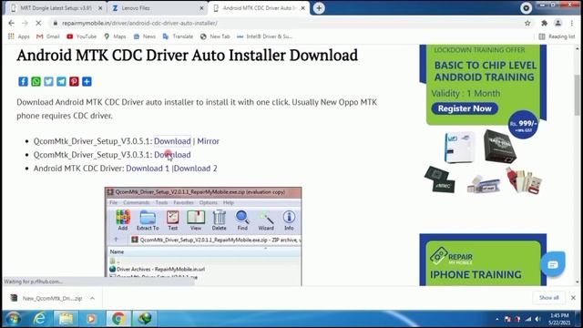The height and width of the screenshot is (328, 583).
Task: Click iPhone Training ad banner
Action: [483, 260]
